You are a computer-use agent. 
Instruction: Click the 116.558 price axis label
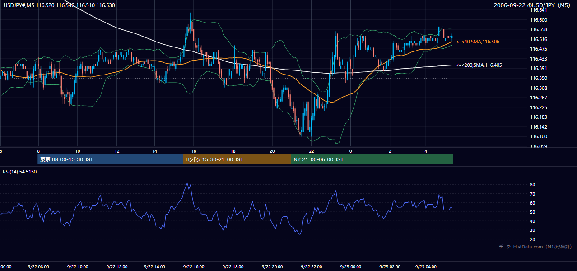[539, 29]
